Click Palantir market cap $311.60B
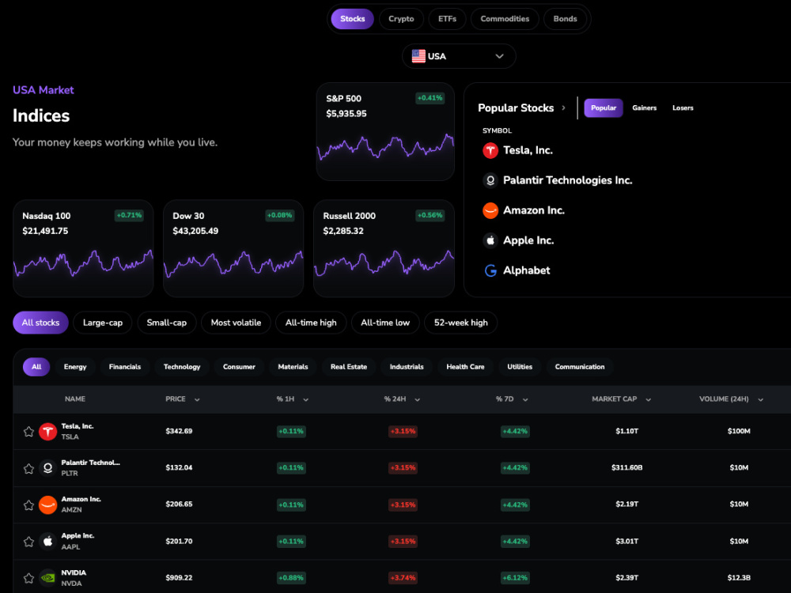The image size is (791, 593). 626,468
